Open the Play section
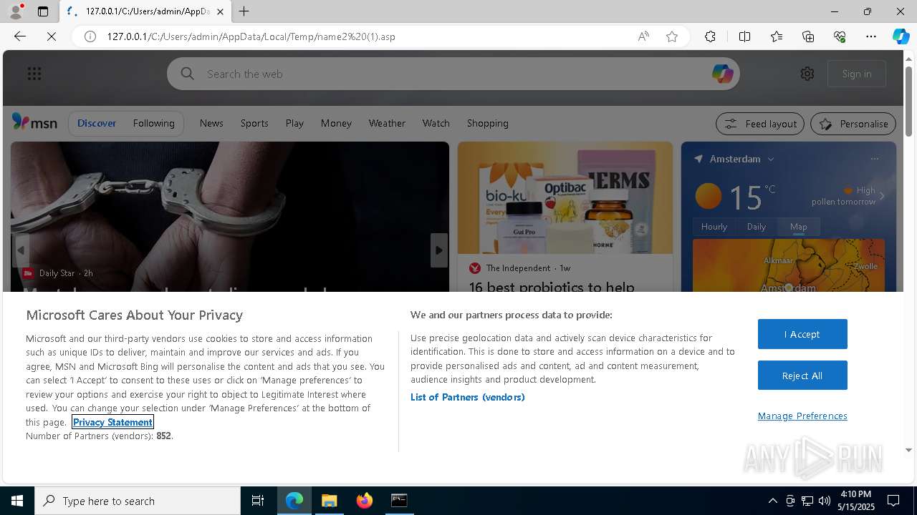The width and height of the screenshot is (917, 515). point(294,123)
